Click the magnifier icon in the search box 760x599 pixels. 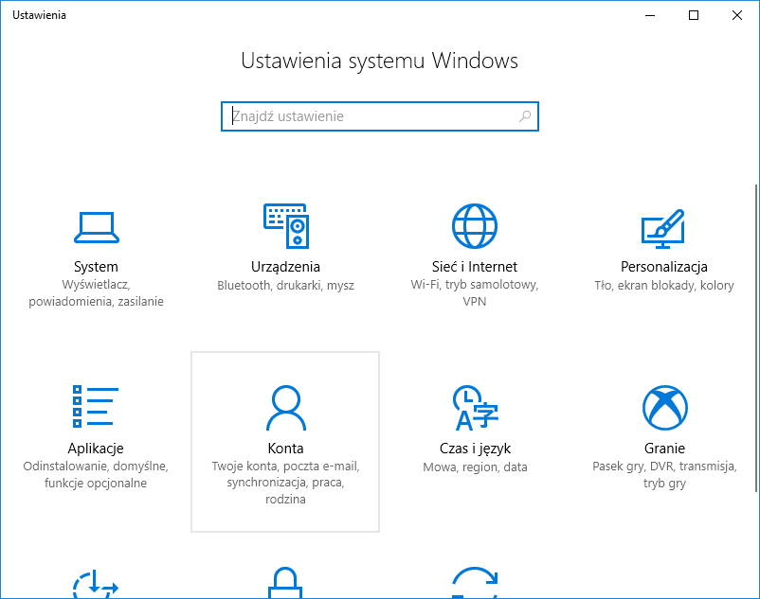(525, 116)
